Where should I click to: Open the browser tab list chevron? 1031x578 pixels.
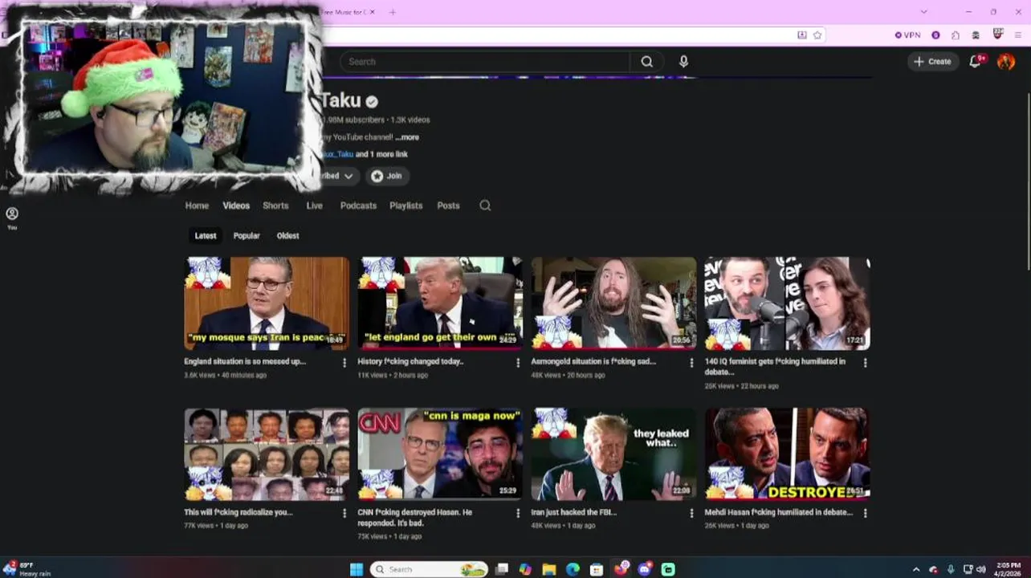923,12
